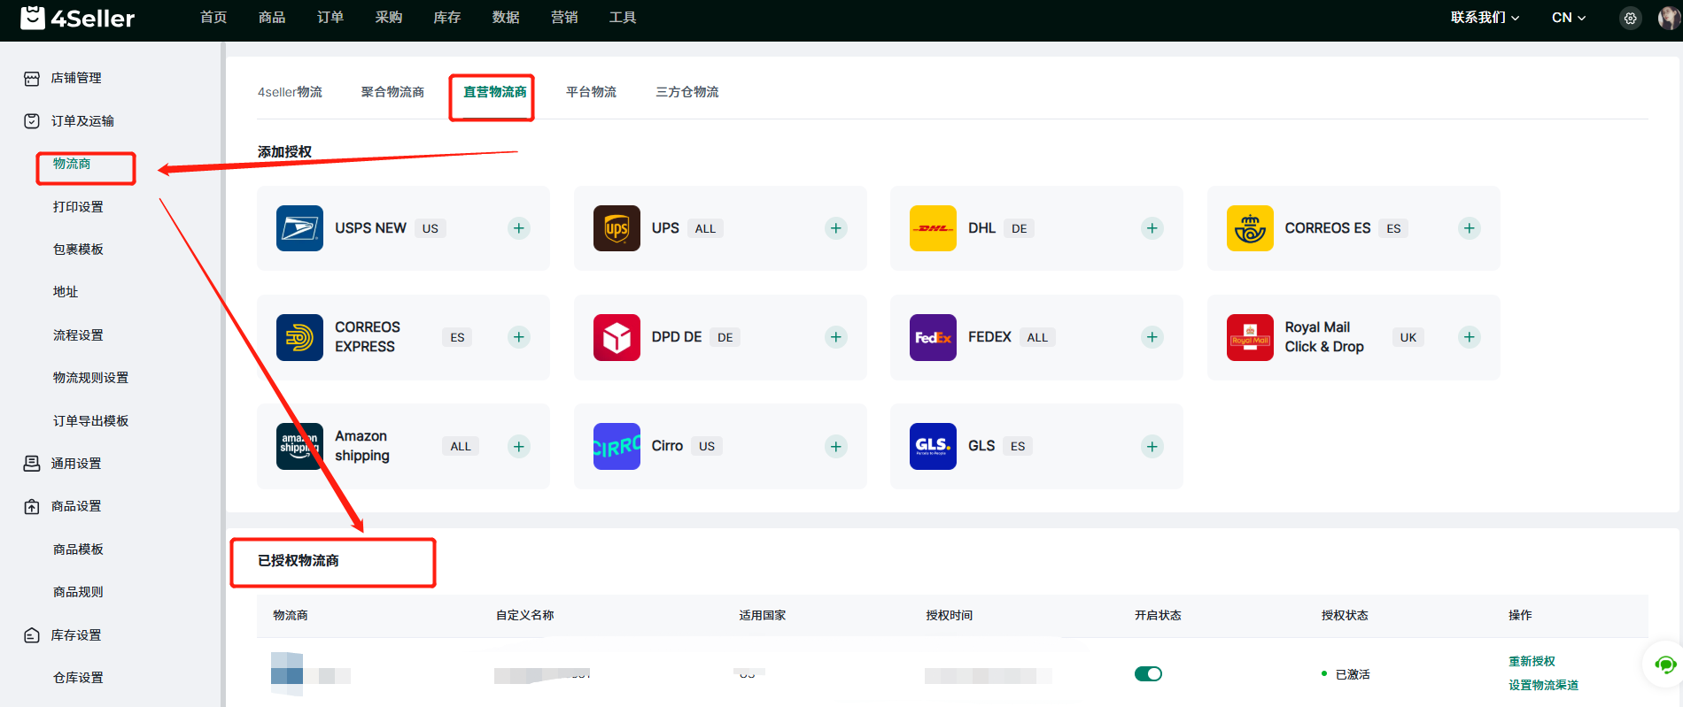Image resolution: width=1683 pixels, height=707 pixels.
Task: Add Cirro authorization with plus icon
Action: point(836,446)
